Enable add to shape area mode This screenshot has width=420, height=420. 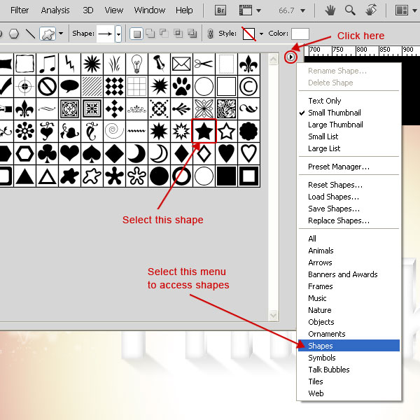tap(150, 34)
